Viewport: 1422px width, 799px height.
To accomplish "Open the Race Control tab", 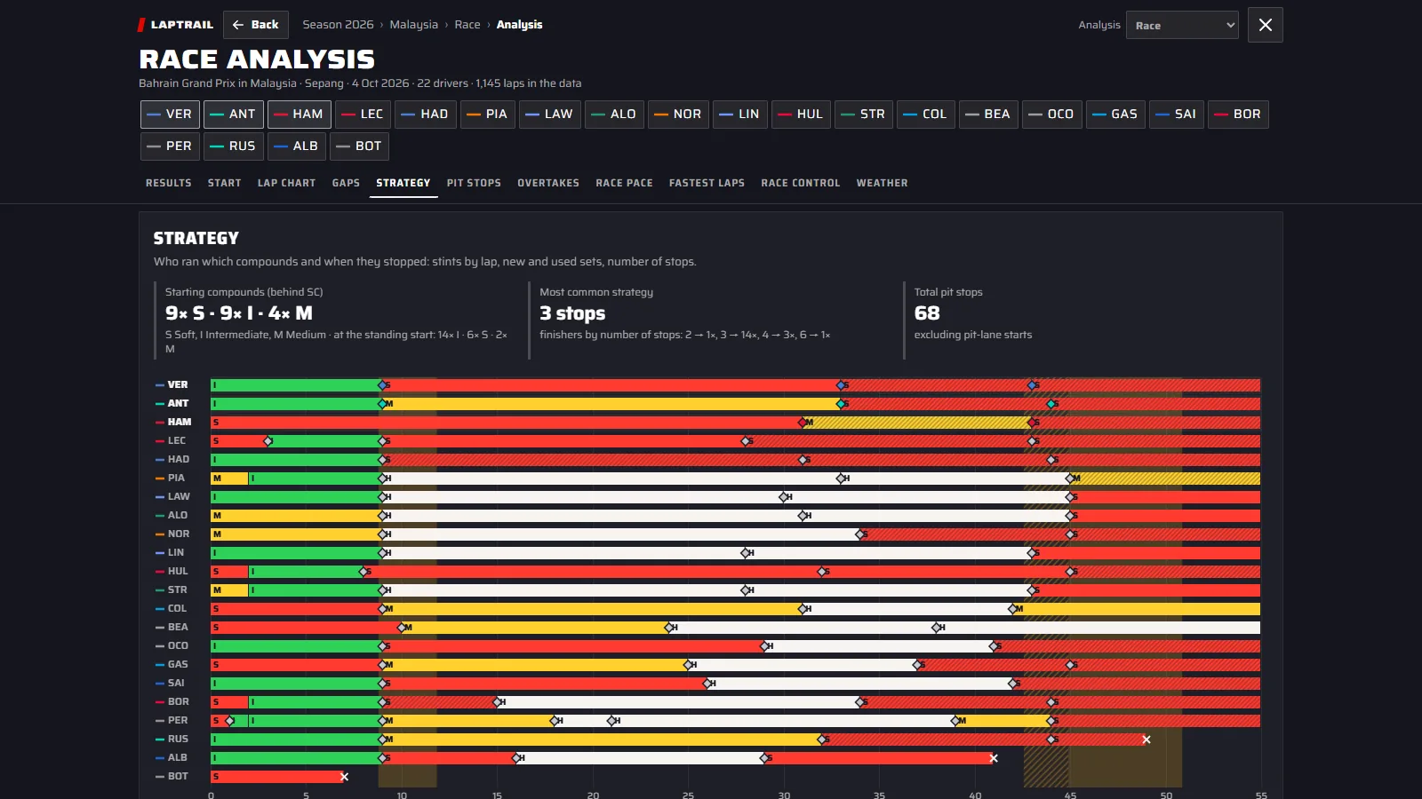I will pyautogui.click(x=801, y=183).
